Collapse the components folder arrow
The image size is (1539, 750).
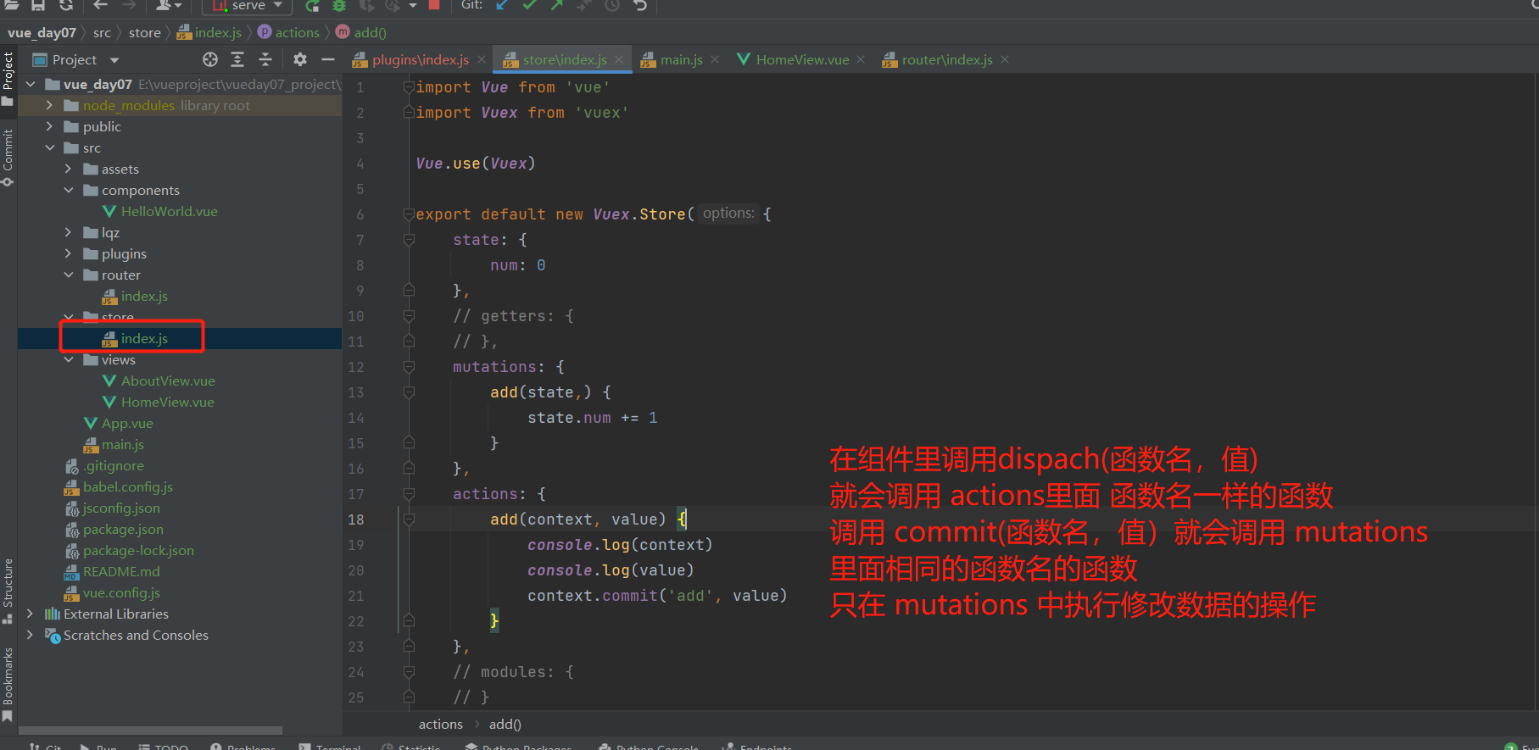(x=69, y=190)
